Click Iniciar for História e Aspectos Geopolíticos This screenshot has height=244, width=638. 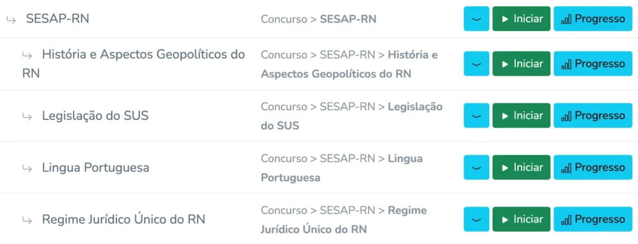tap(521, 64)
